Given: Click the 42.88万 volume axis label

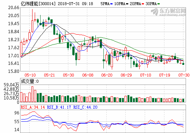Looking at the screenshot, I should pyautogui.click(x=11, y=89).
